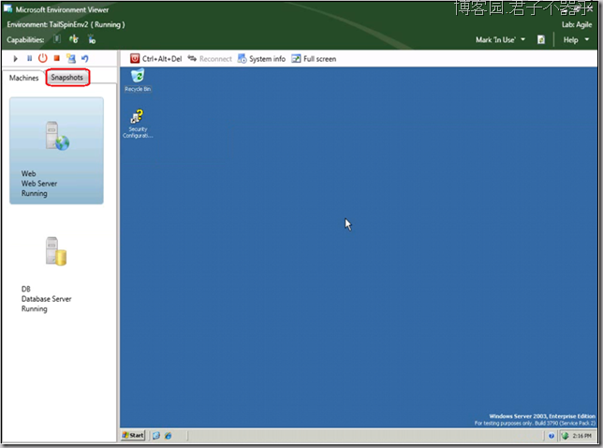The image size is (603, 448).
Task: Click the Lab: Agile label
Action: click(577, 24)
